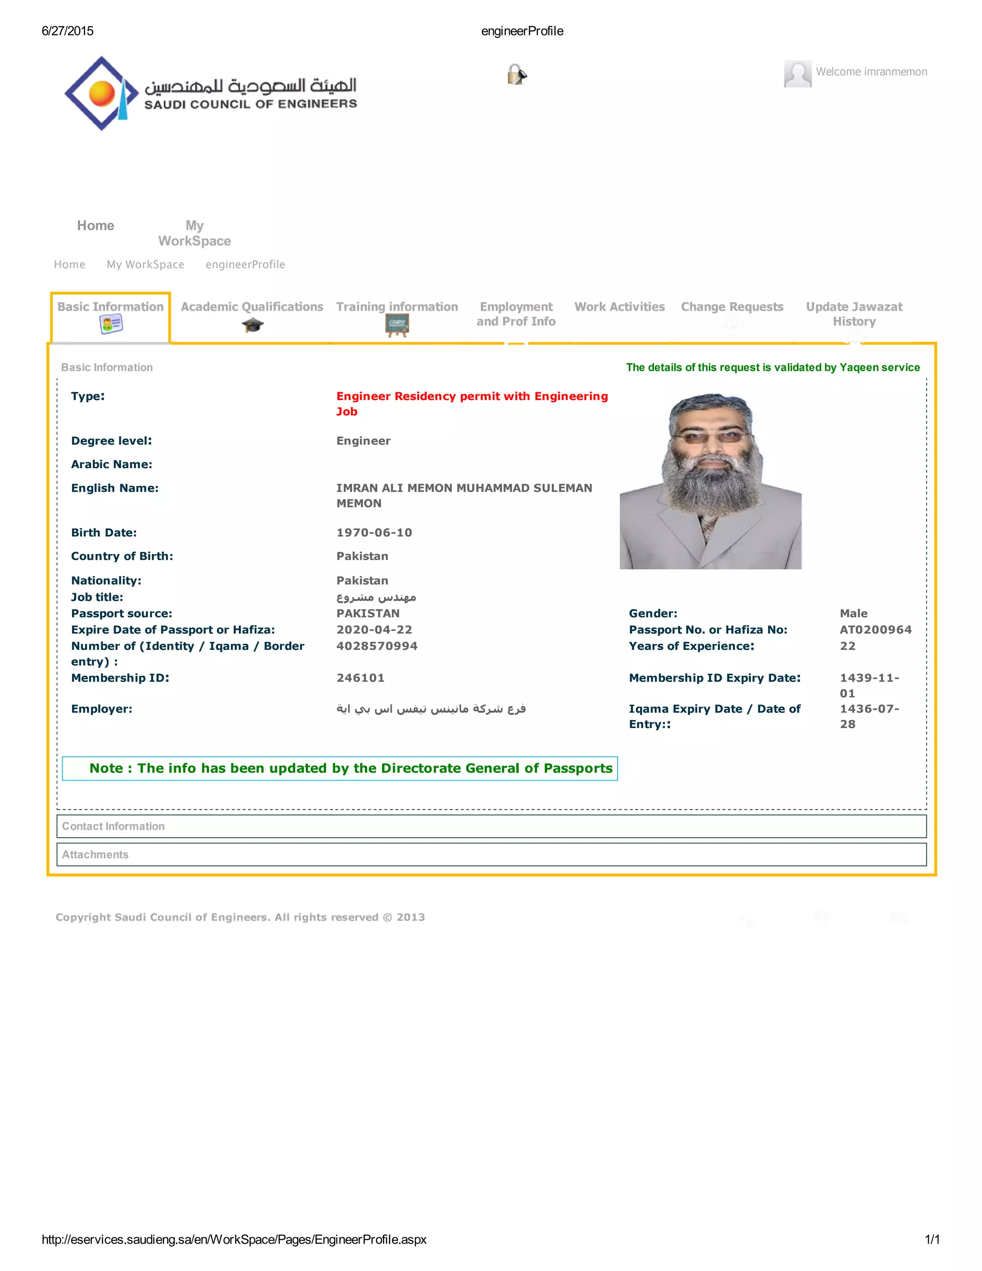Click Home in the main menu

click(95, 226)
